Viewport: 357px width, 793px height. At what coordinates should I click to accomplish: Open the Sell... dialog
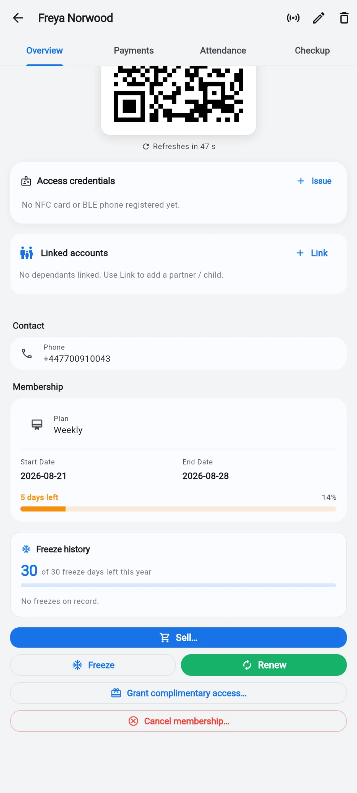tap(178, 638)
